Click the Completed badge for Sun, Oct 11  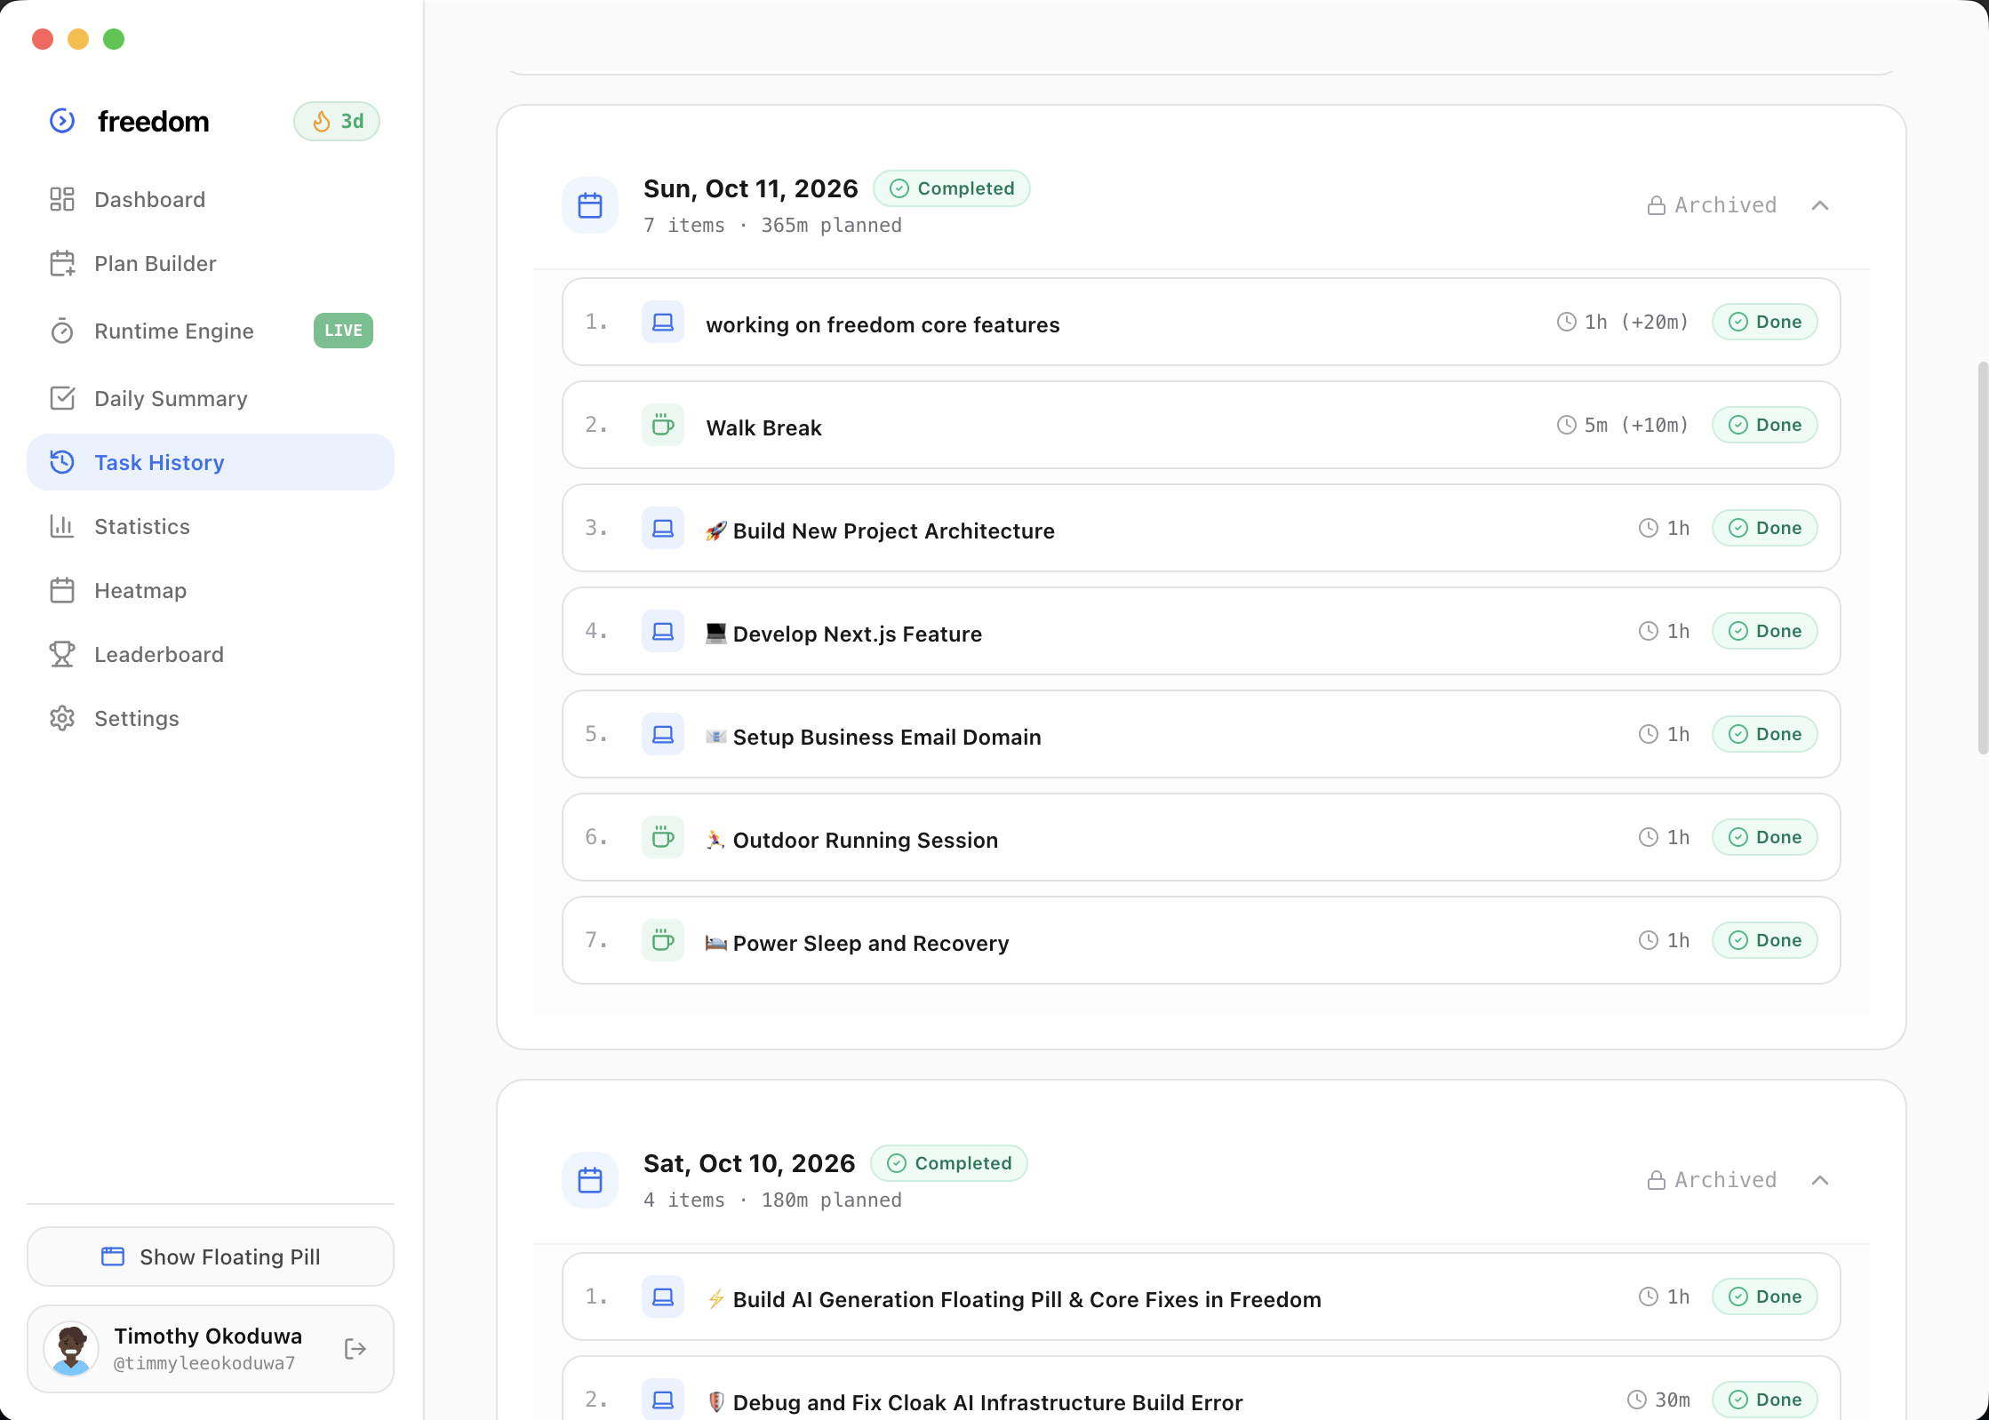[x=952, y=188]
